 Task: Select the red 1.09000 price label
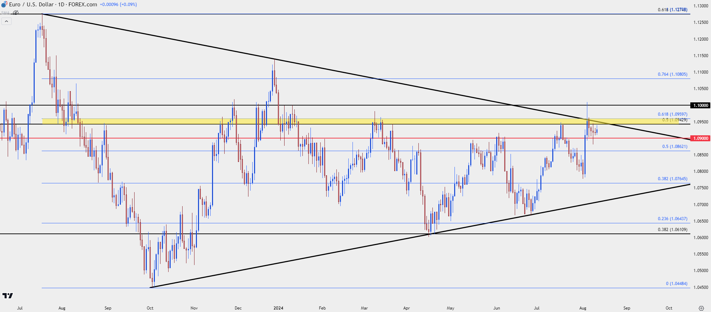tap(700, 138)
